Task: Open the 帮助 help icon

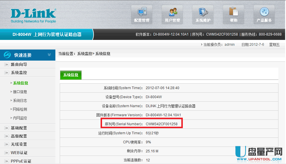Action: click(x=234, y=12)
